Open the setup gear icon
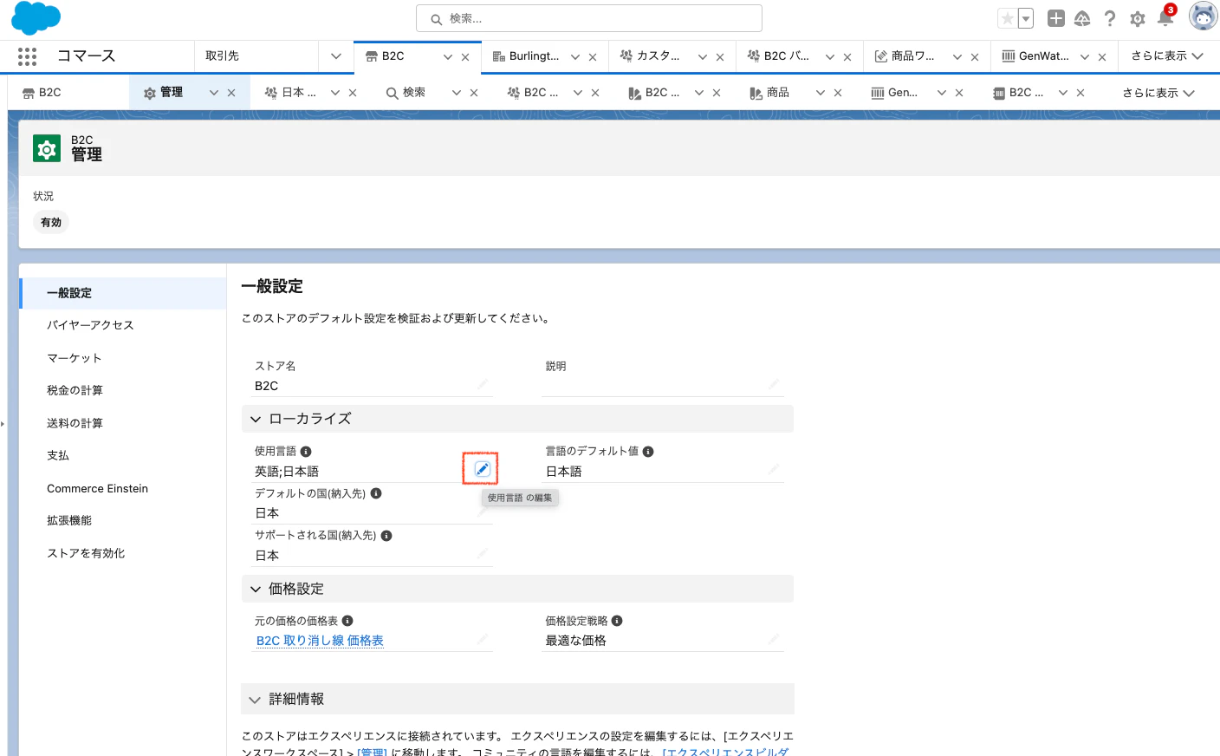 [x=1138, y=18]
